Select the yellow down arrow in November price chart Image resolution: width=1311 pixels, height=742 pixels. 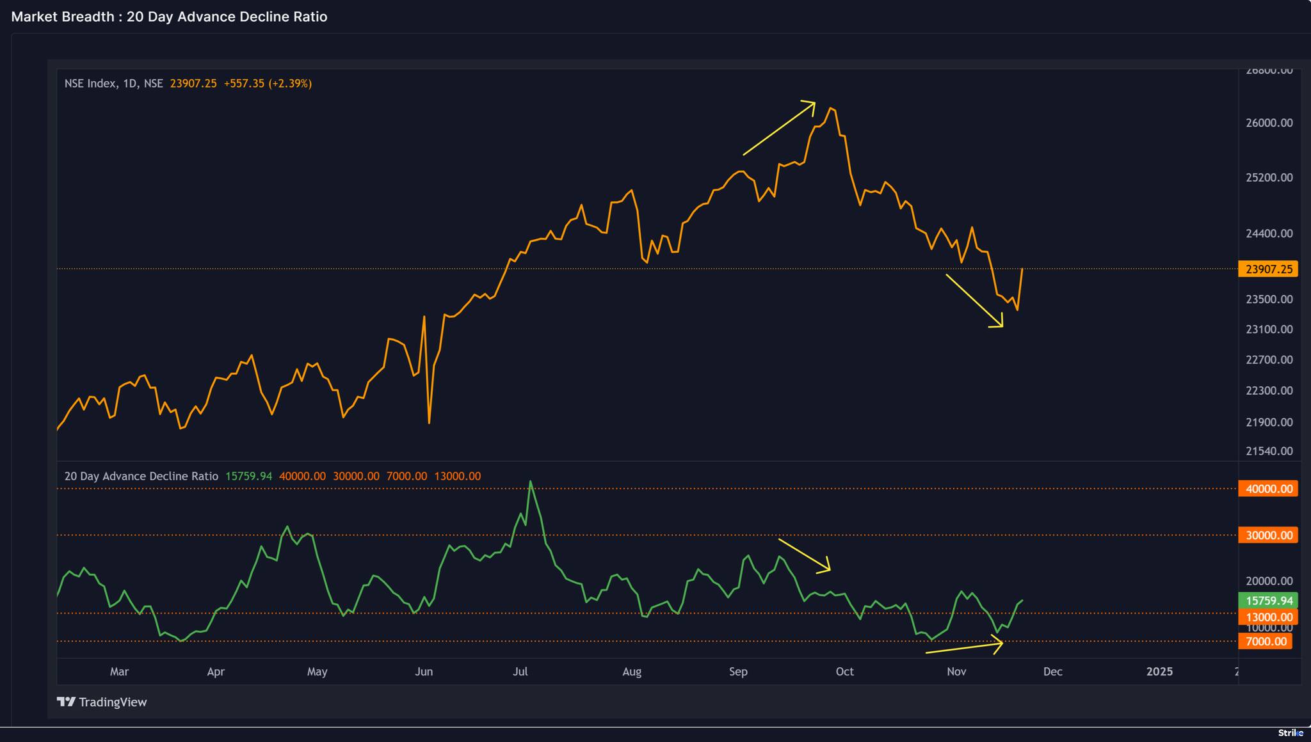[x=974, y=301]
